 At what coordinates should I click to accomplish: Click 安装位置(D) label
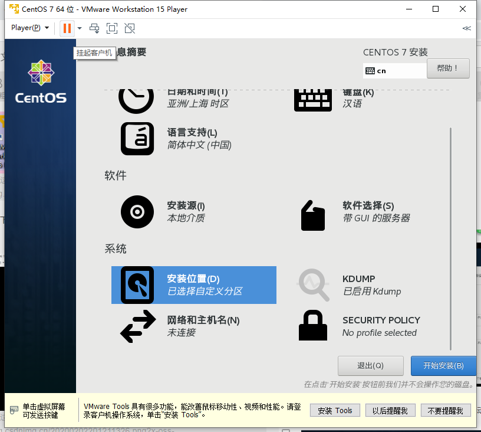pos(193,279)
